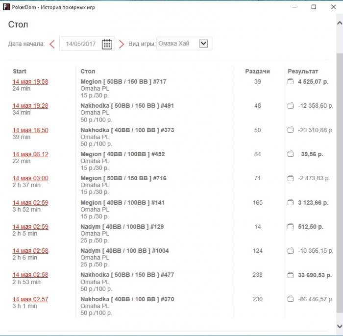Click hand history icon for Megion #717 result

pos(290,82)
